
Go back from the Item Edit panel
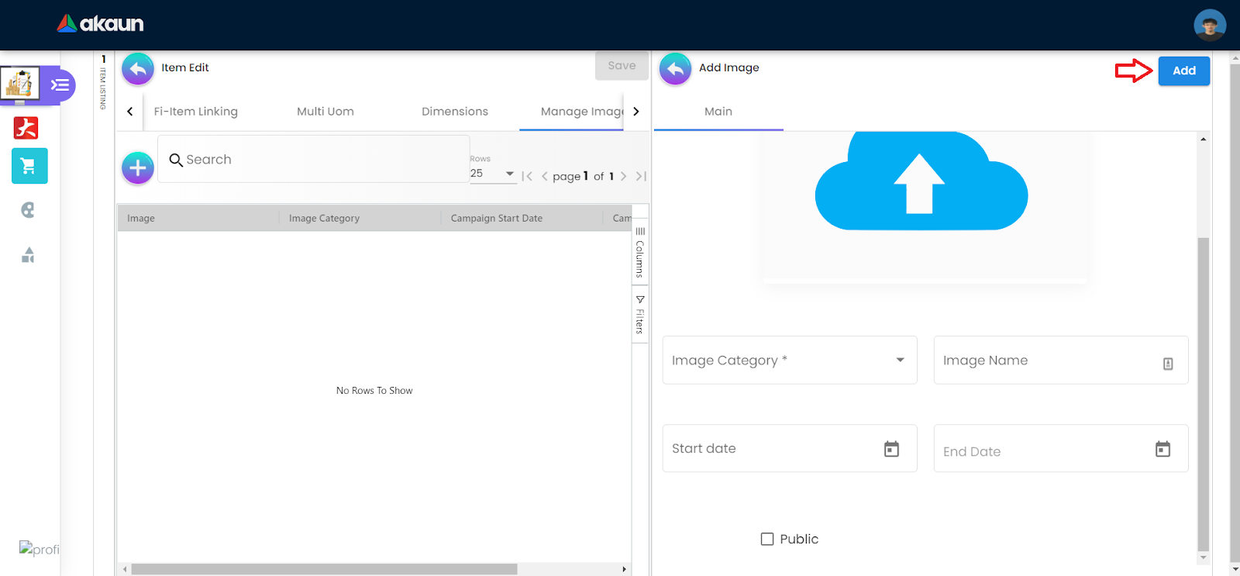[138, 68]
